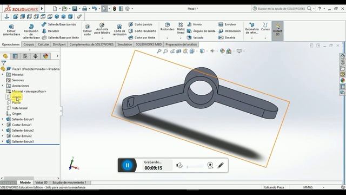Expand the Cortar-Extruir1 feature

pyautogui.click(x=2, y=125)
